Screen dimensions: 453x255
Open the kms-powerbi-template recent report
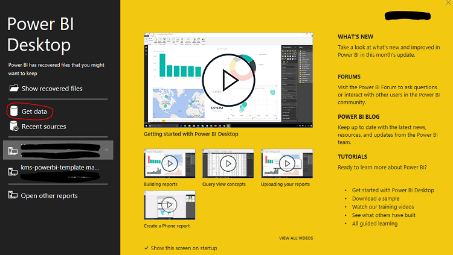pos(60,168)
